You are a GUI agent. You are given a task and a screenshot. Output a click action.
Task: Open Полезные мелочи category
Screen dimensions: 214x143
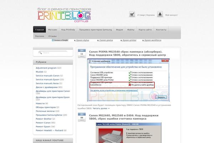point(45,111)
